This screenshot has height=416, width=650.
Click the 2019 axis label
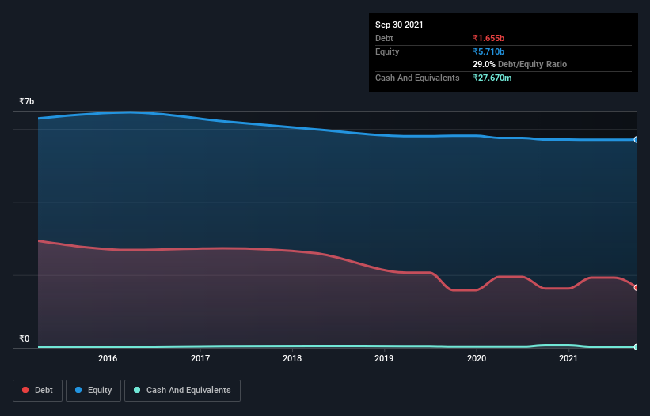[384, 358]
